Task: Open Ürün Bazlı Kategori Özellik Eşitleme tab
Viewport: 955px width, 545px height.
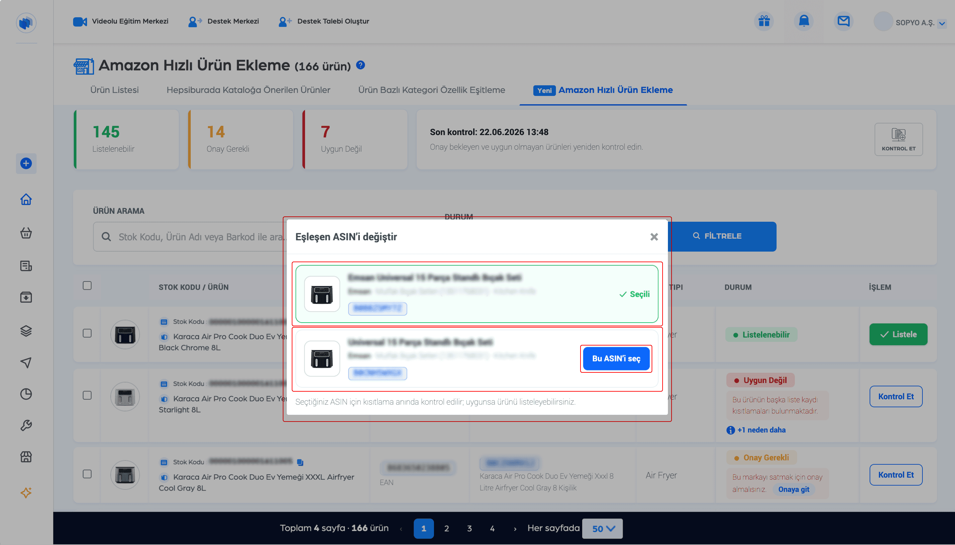Action: point(432,90)
